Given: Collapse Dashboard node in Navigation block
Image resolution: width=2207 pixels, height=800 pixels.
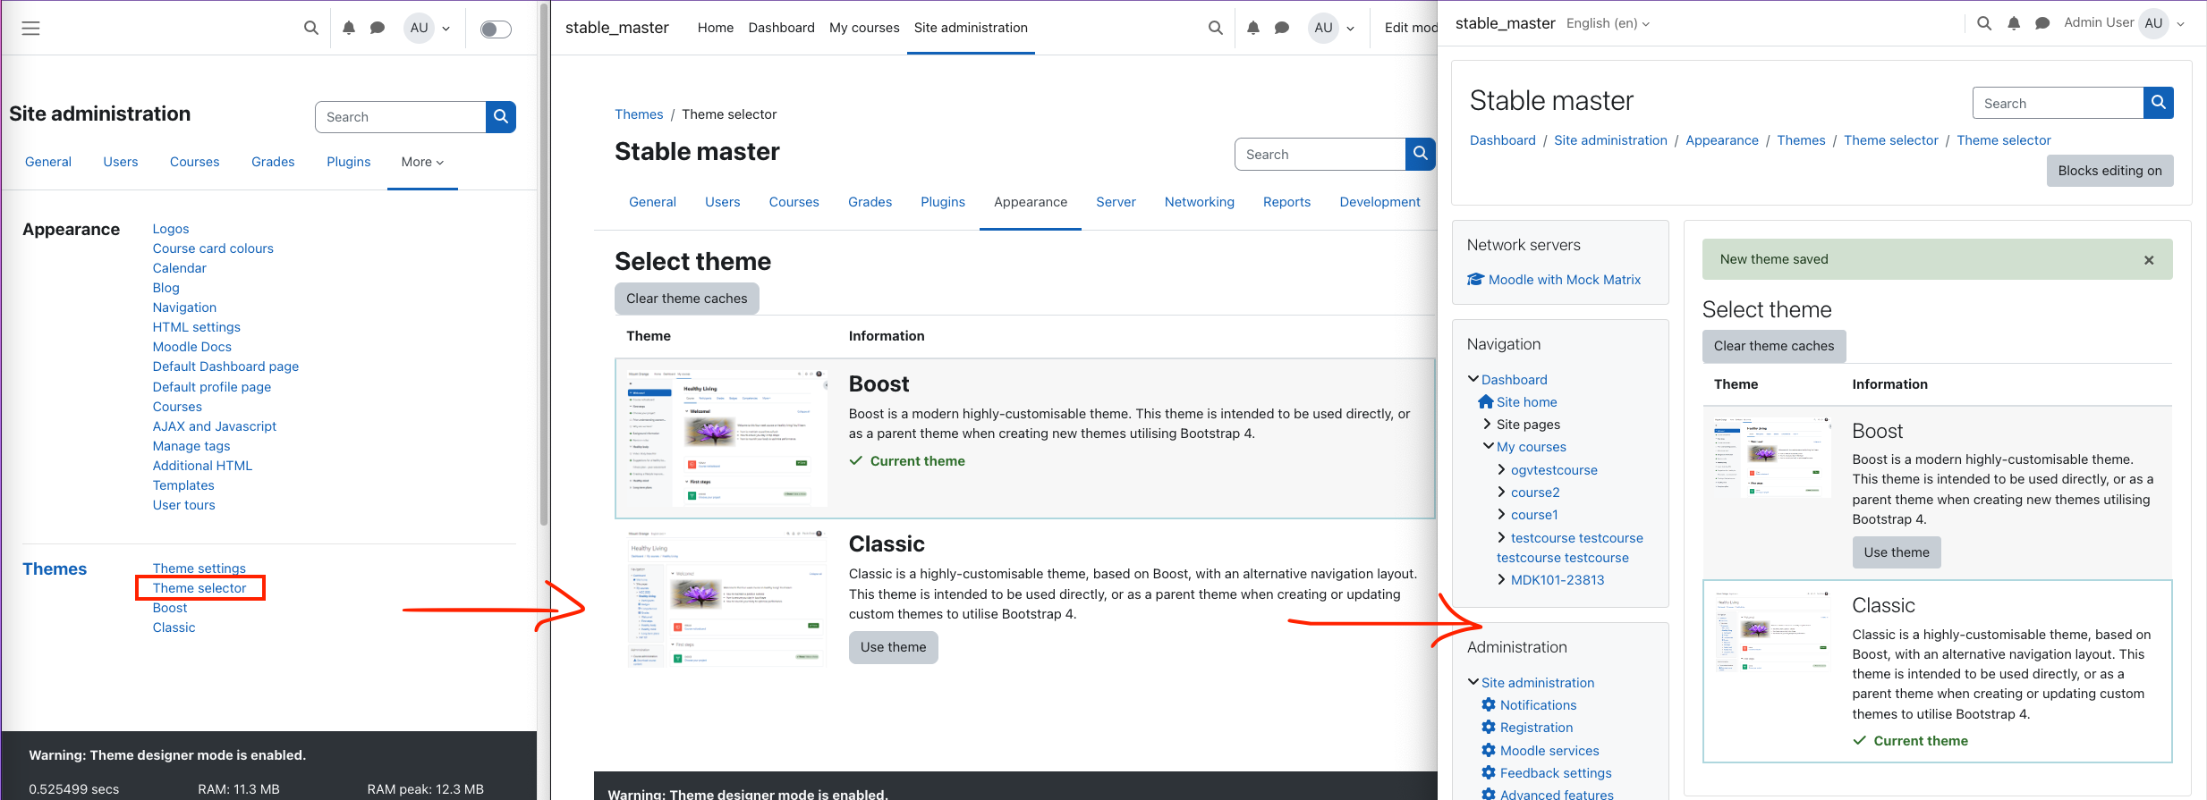Looking at the screenshot, I should coord(1473,379).
